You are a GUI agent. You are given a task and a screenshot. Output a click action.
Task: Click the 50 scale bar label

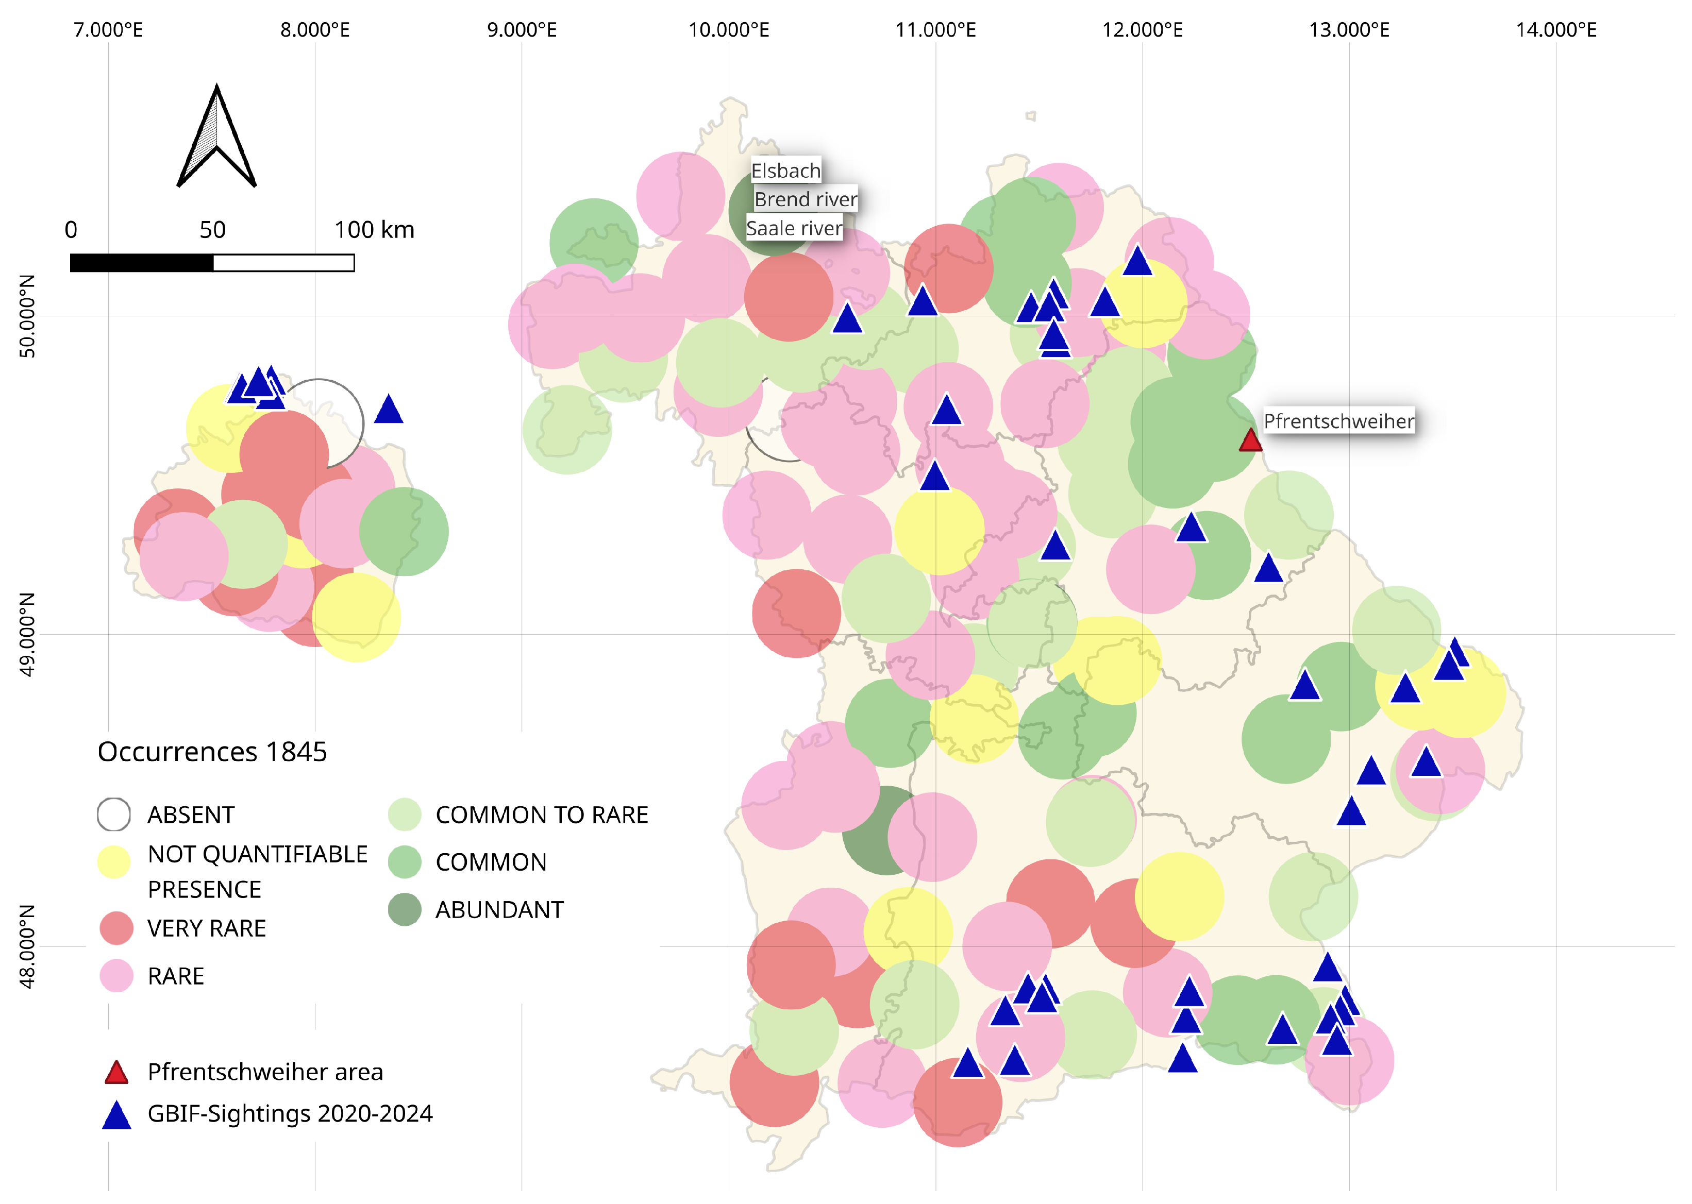[x=213, y=230]
